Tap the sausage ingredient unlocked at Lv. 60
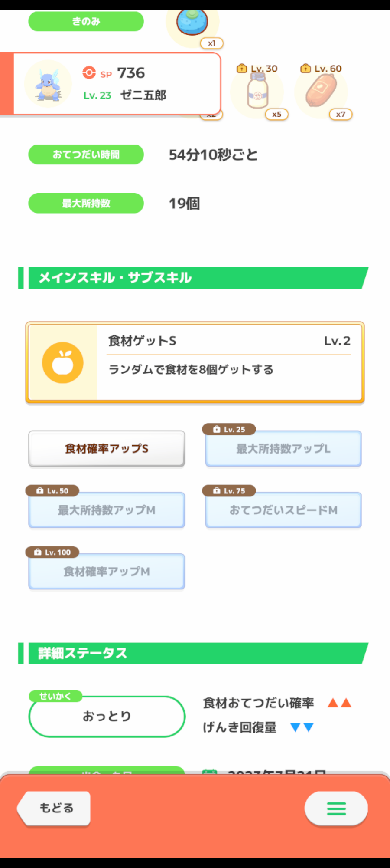Screen dimensions: 390x868 pos(321,90)
